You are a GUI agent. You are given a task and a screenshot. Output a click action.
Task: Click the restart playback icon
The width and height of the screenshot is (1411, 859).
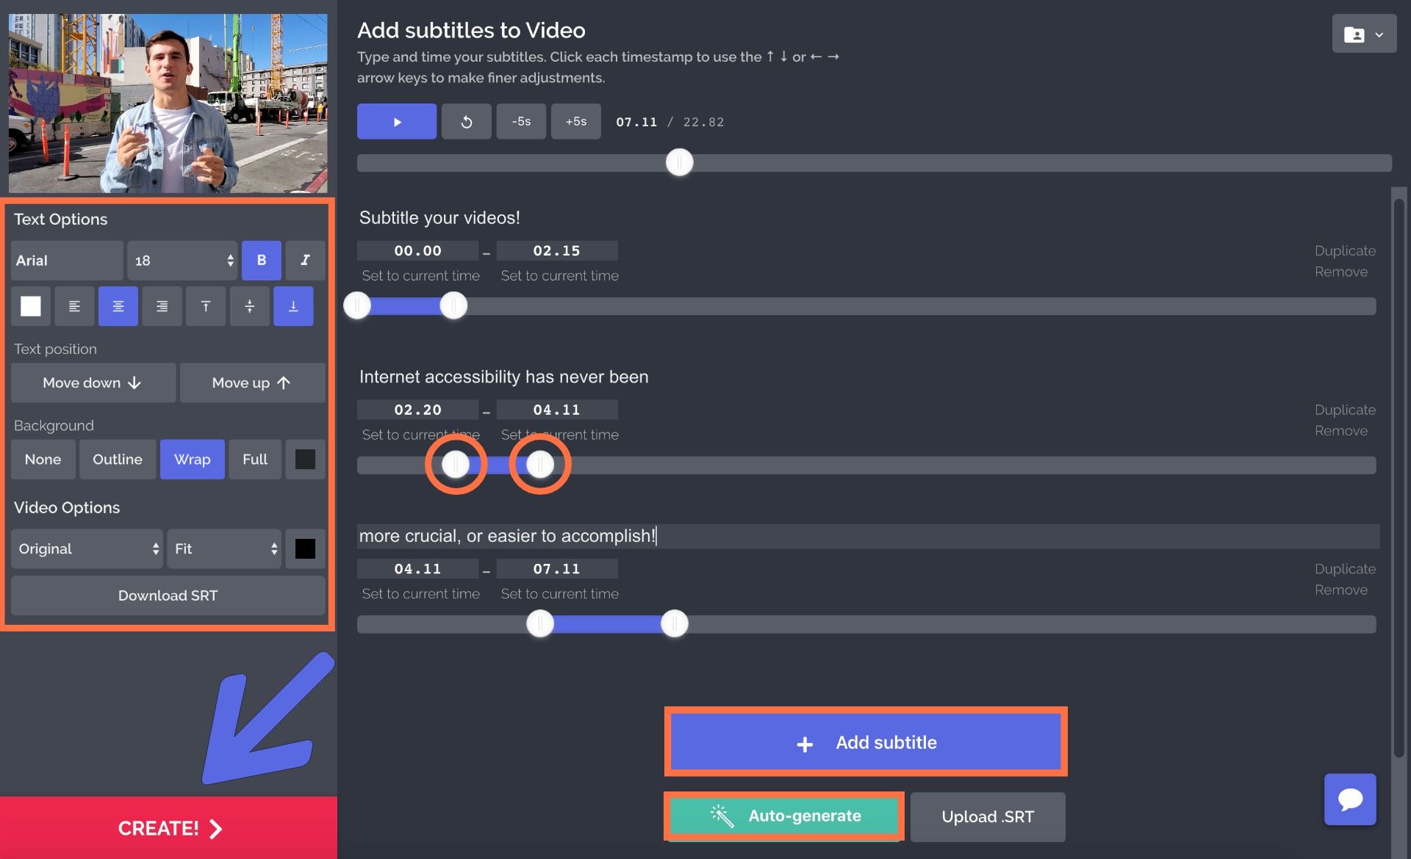pos(466,122)
